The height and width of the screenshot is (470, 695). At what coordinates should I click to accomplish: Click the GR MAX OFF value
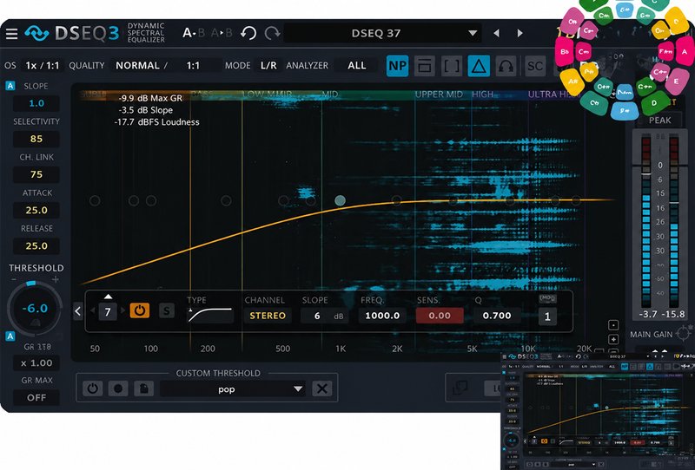36,397
